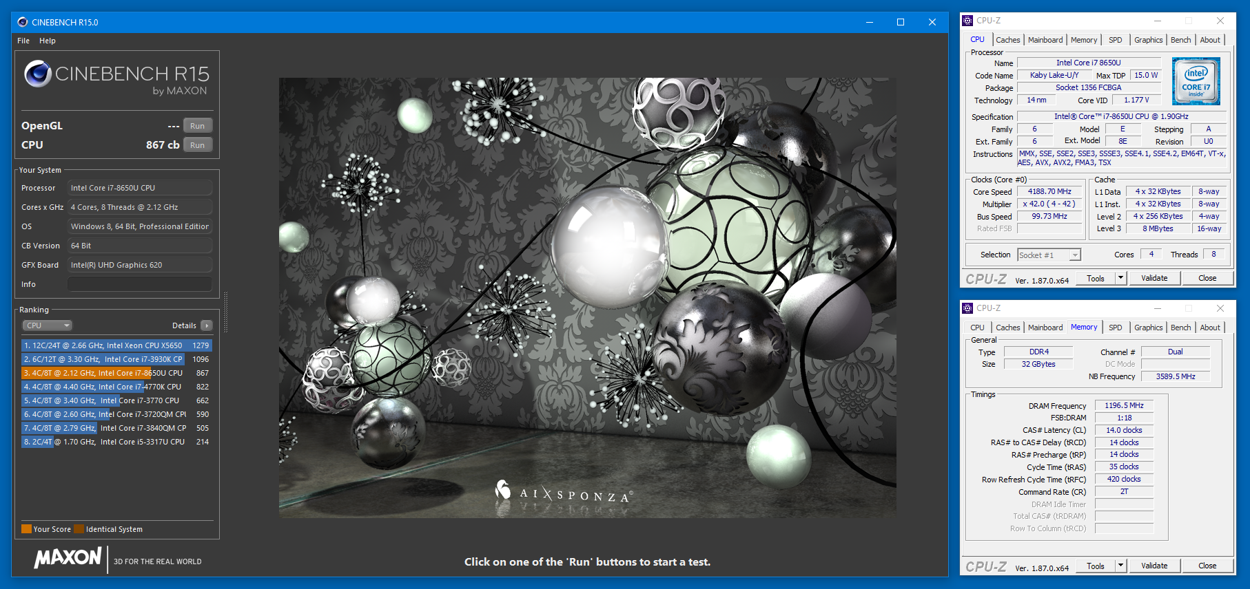The height and width of the screenshot is (589, 1250).
Task: Select ranking row Intel Core i7-3840QM
Action: (x=116, y=428)
